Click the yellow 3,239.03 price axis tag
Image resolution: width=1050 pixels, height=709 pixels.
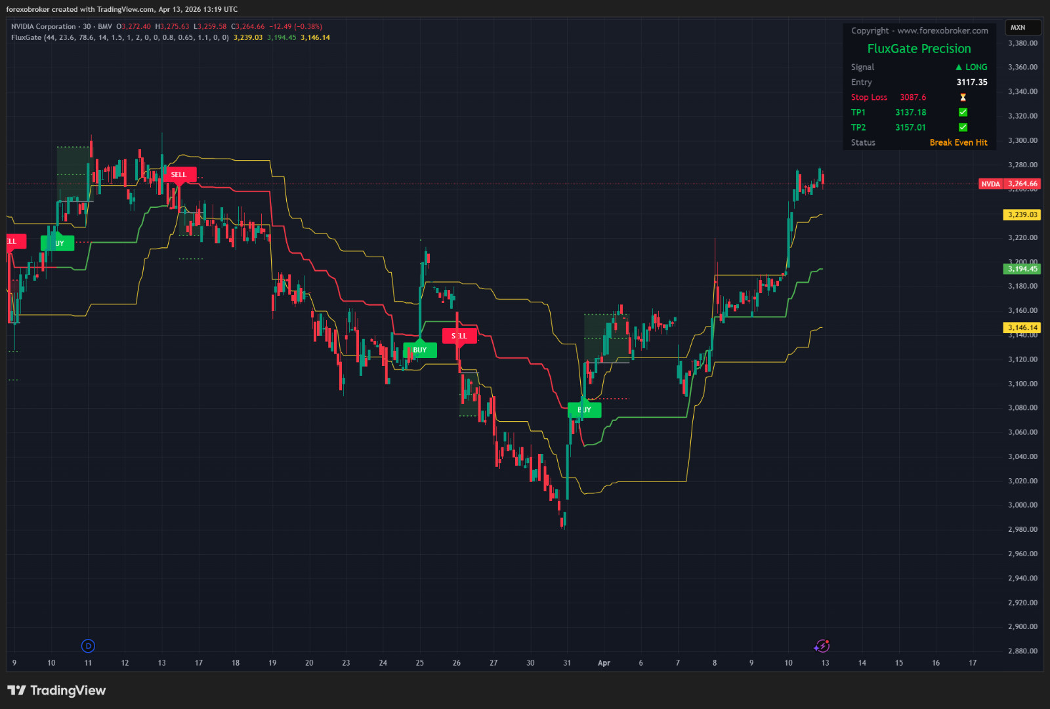click(x=1022, y=214)
